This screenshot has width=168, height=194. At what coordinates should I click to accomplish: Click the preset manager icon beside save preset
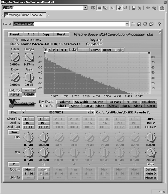pyautogui.click(x=145, y=24)
